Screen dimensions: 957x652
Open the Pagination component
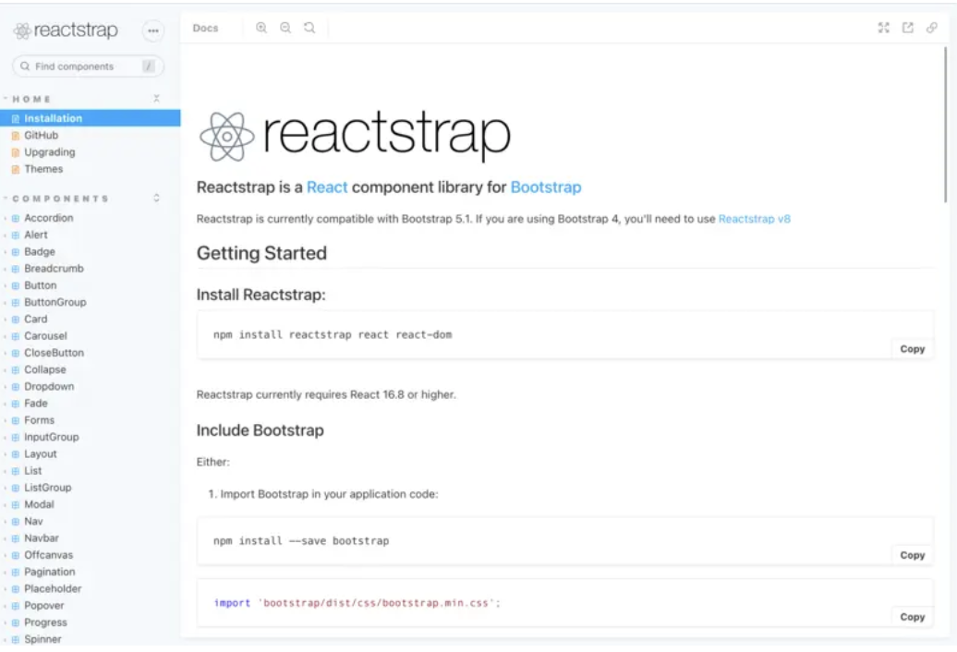tap(50, 572)
